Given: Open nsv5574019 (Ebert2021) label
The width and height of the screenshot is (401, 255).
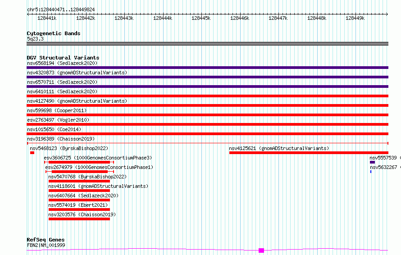Looking at the screenshot, I should [78, 205].
